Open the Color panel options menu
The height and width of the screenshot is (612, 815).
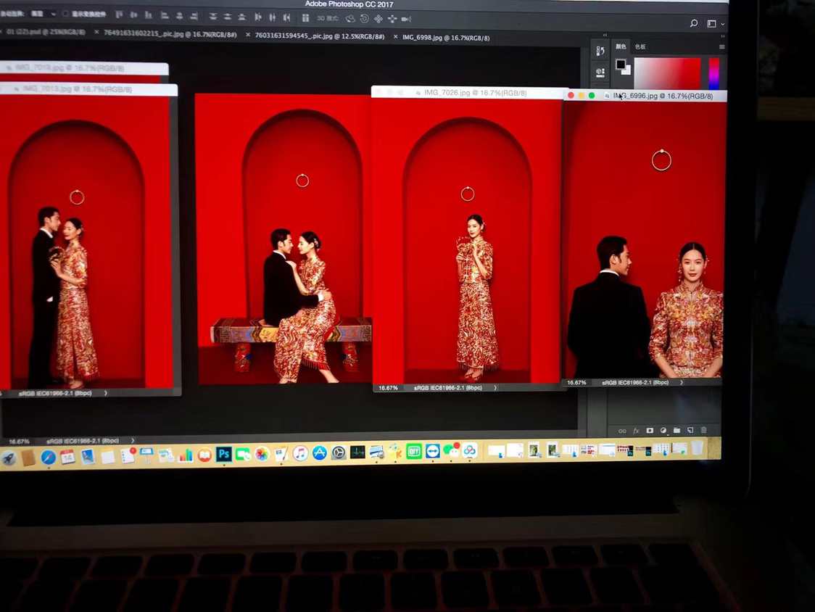(x=722, y=47)
